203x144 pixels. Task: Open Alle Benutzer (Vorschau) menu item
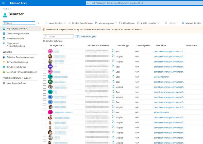click(x=20, y=29)
